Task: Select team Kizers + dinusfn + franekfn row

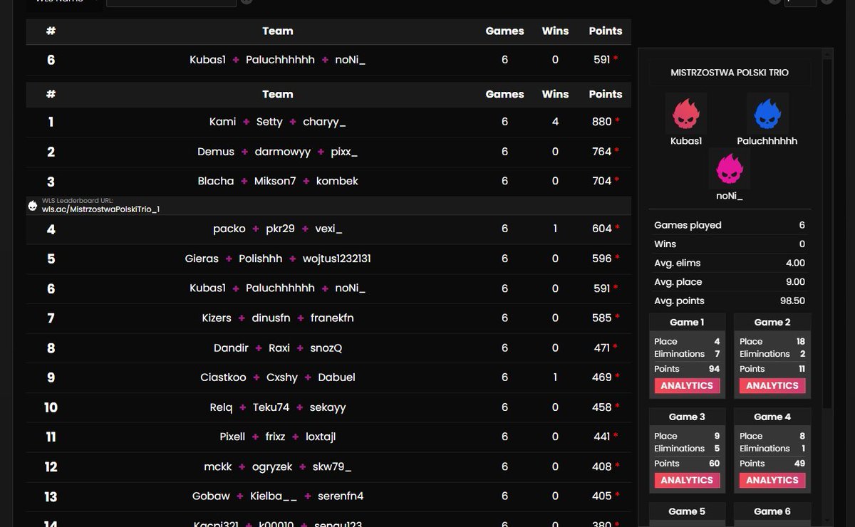Action: (328, 318)
